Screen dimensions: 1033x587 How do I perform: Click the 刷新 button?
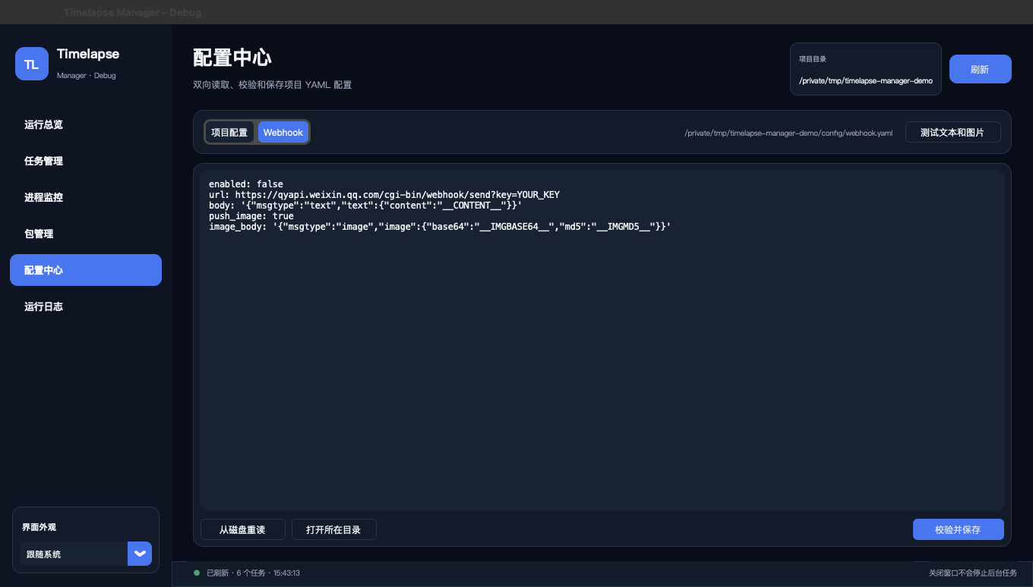980,69
